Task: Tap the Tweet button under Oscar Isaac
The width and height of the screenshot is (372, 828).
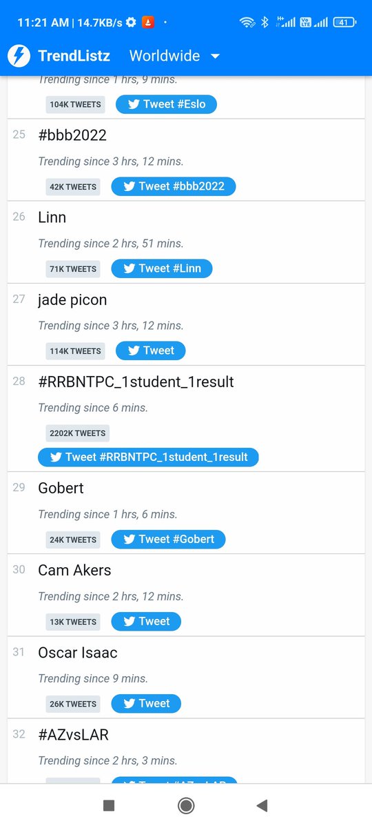Action: pyautogui.click(x=146, y=704)
